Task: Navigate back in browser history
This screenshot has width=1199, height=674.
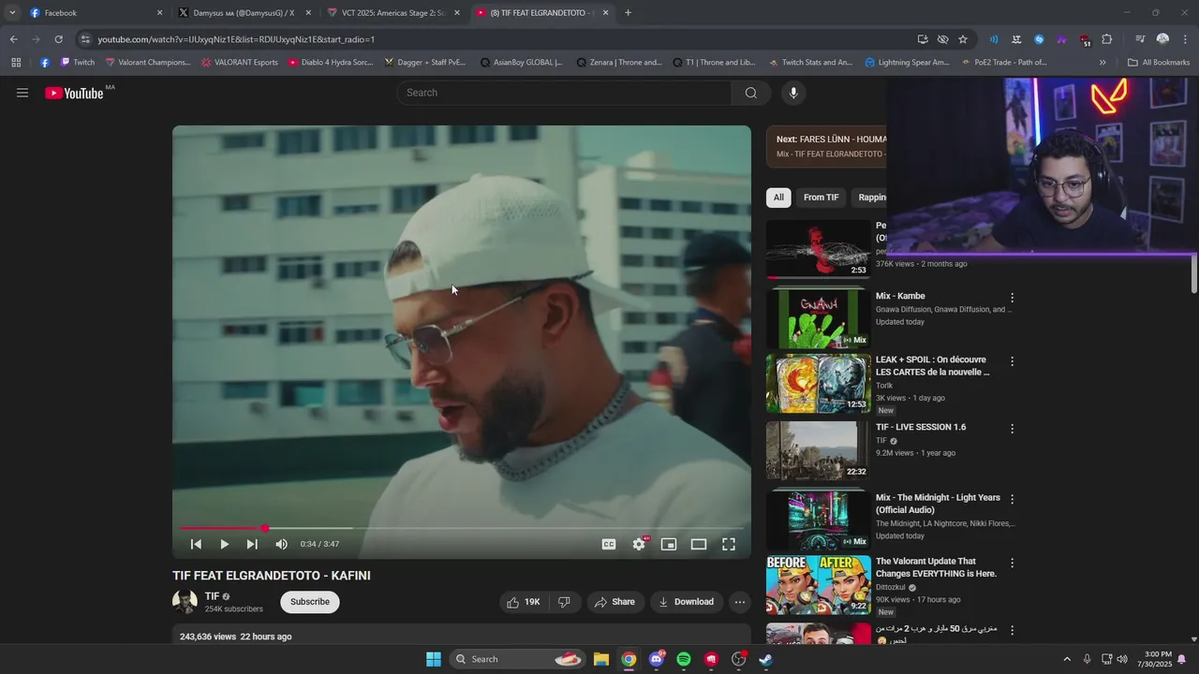Action: click(x=13, y=39)
